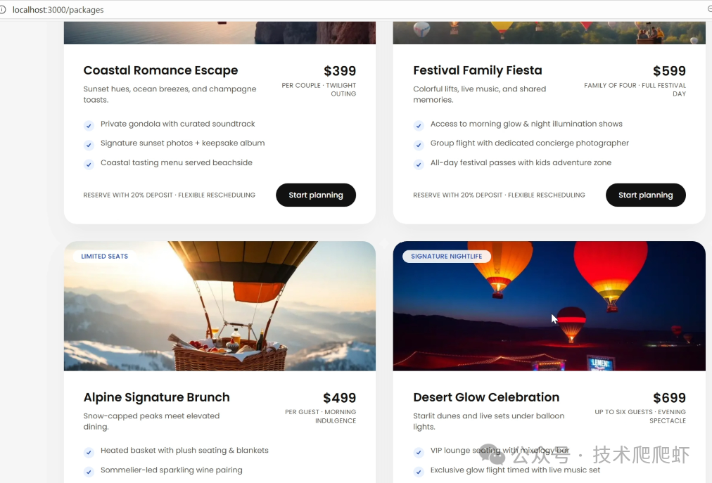This screenshot has height=483, width=712.
Task: Click checkmark next to Group flight feature
Action: pyautogui.click(x=419, y=145)
